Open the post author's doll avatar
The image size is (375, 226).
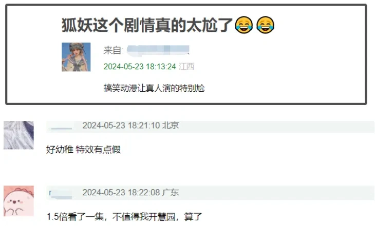coord(76,57)
